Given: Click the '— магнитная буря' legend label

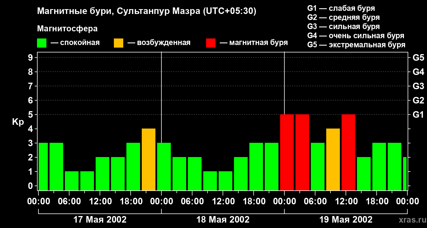Looking at the screenshot, I should pyautogui.click(x=254, y=43).
